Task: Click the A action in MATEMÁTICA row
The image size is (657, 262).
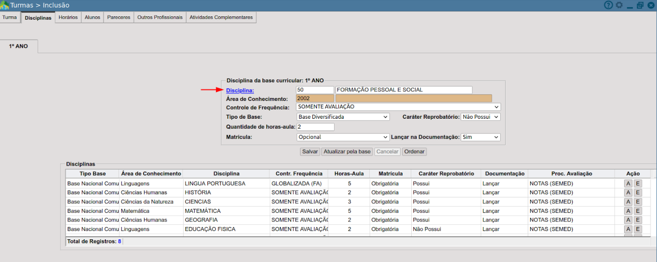Action: (628, 211)
